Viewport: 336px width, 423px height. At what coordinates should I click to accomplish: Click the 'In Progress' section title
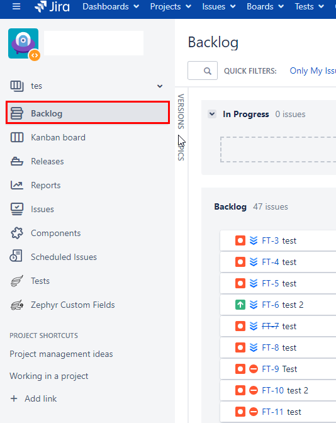pos(245,114)
